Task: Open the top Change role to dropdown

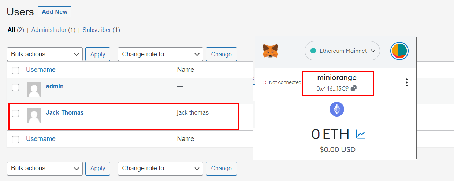Action: click(160, 54)
